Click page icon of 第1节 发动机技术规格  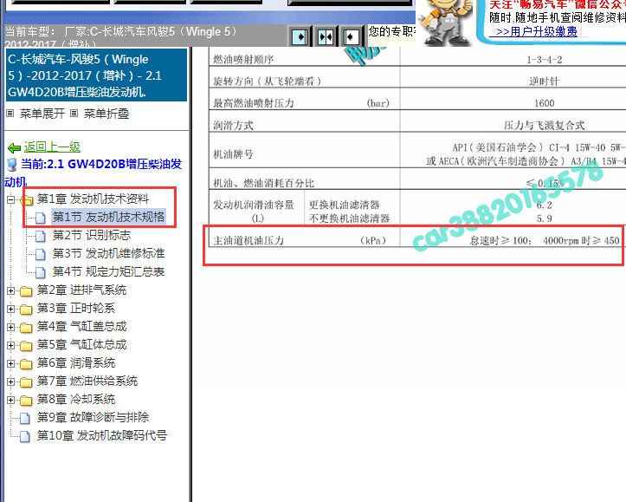pyautogui.click(x=41, y=218)
